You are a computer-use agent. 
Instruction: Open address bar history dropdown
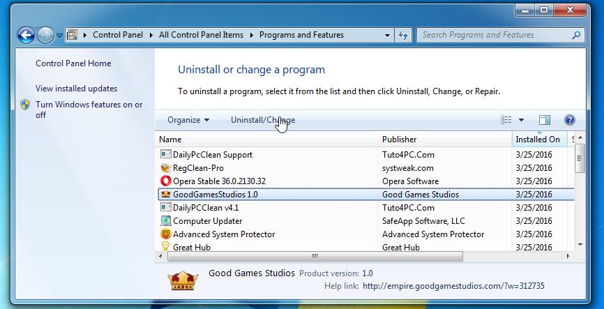tap(387, 35)
